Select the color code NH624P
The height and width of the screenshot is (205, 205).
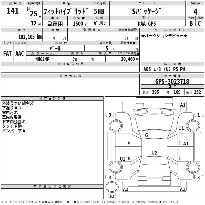[x=43, y=59]
